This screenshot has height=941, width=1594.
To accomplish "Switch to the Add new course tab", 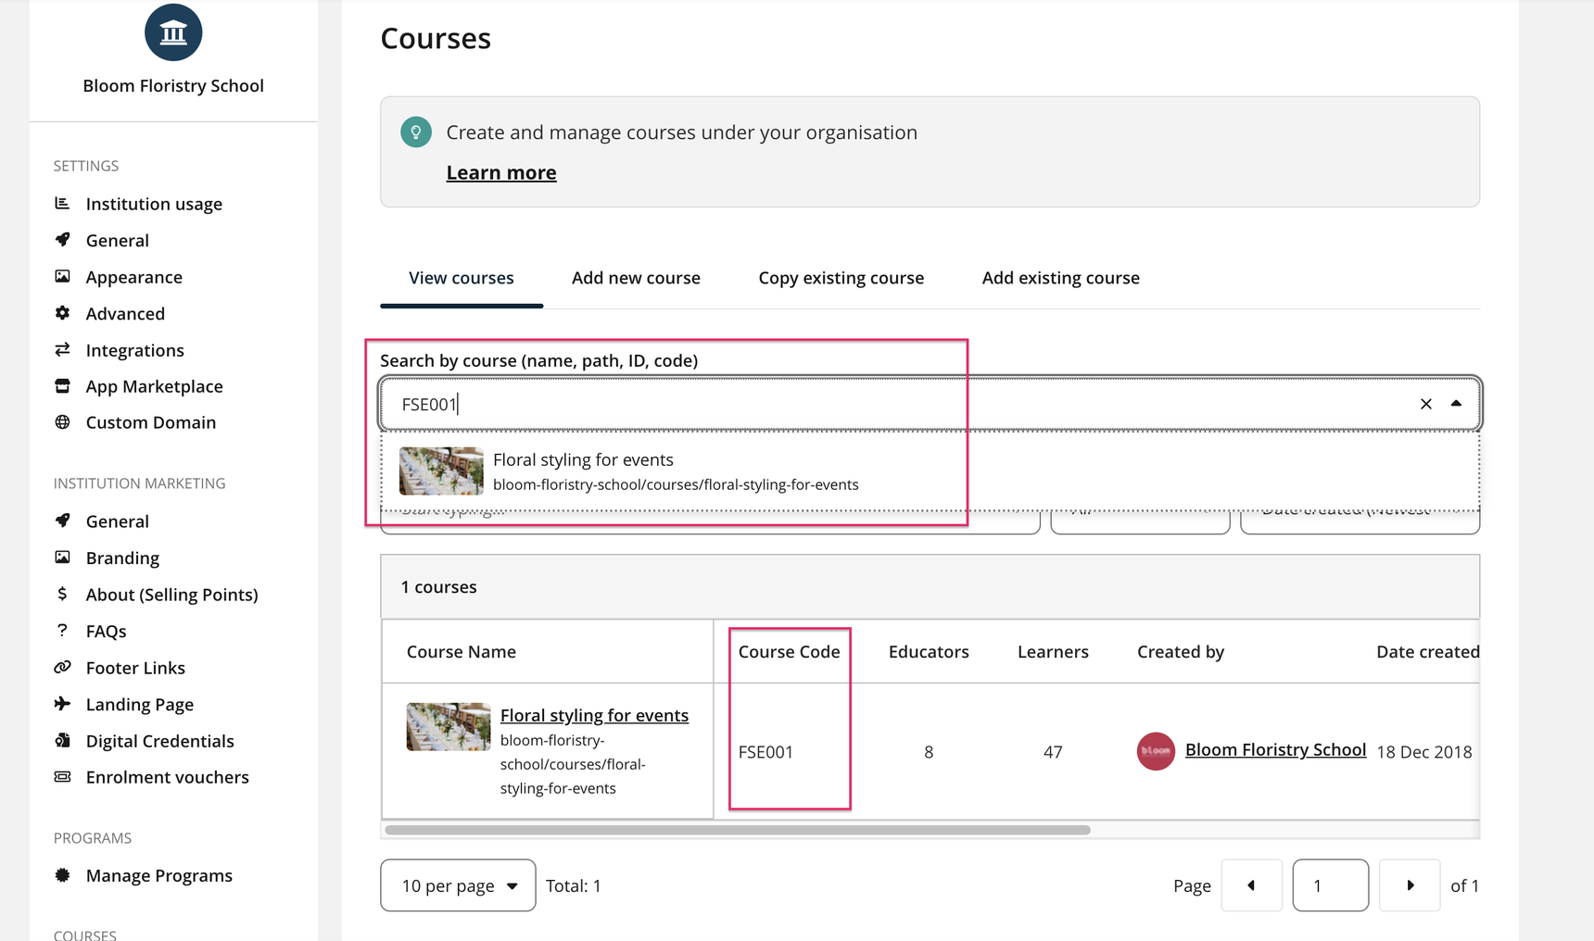I will coord(636,278).
